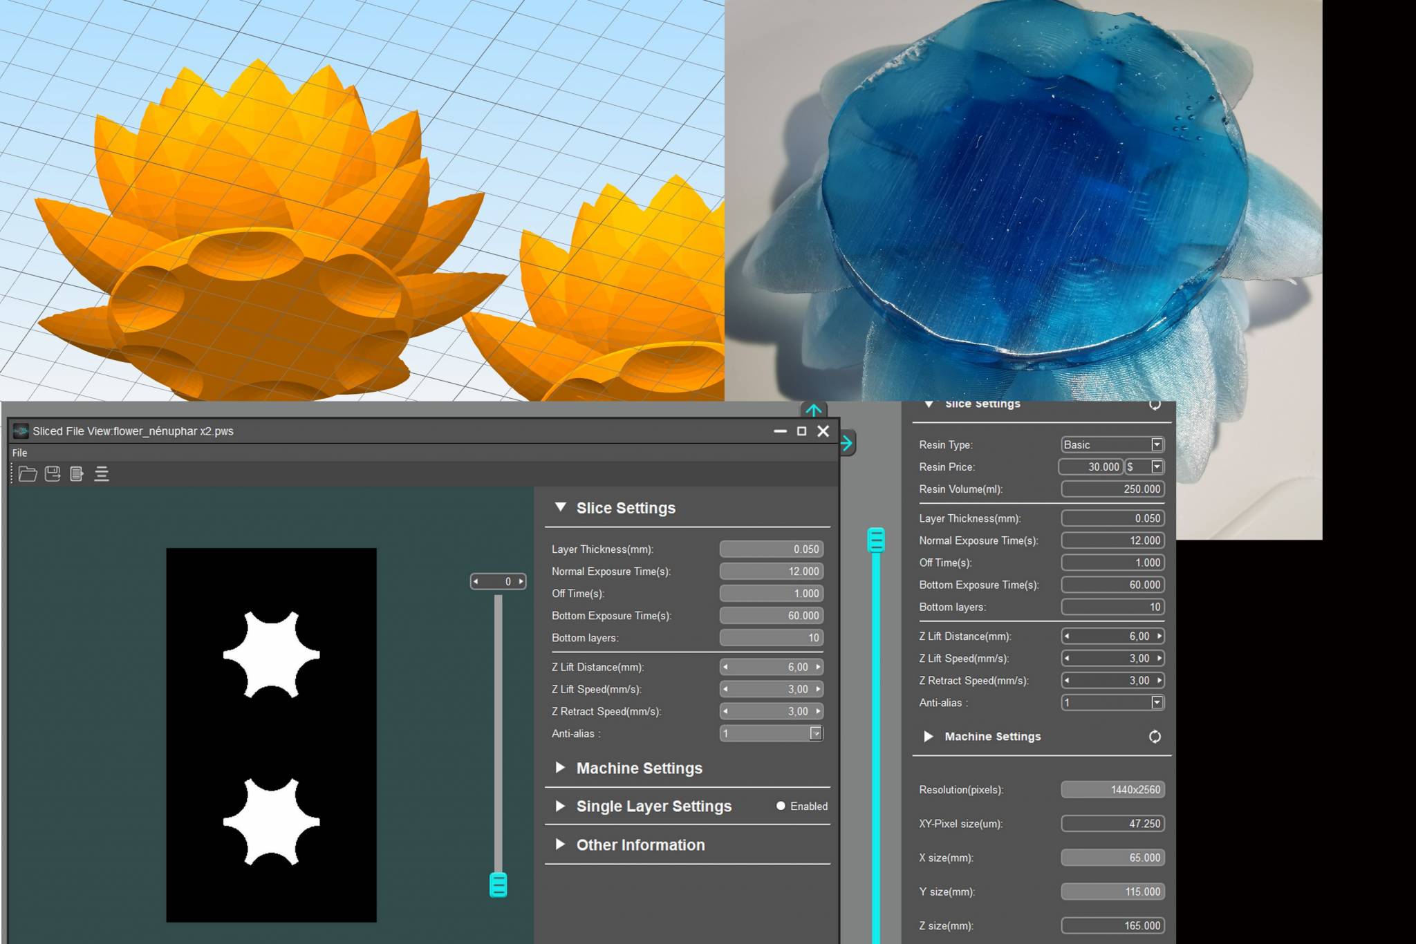Image resolution: width=1416 pixels, height=944 pixels.
Task: Click the layer preview slider handle
Action: 499,885
